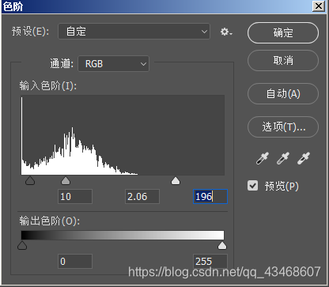329x287 pixels.
Task: Focus the gamma field showing 2.06
Action: [x=142, y=196]
